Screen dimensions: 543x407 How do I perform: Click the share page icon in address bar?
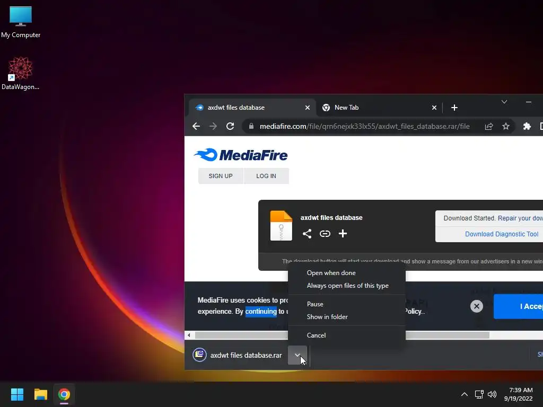click(x=488, y=126)
